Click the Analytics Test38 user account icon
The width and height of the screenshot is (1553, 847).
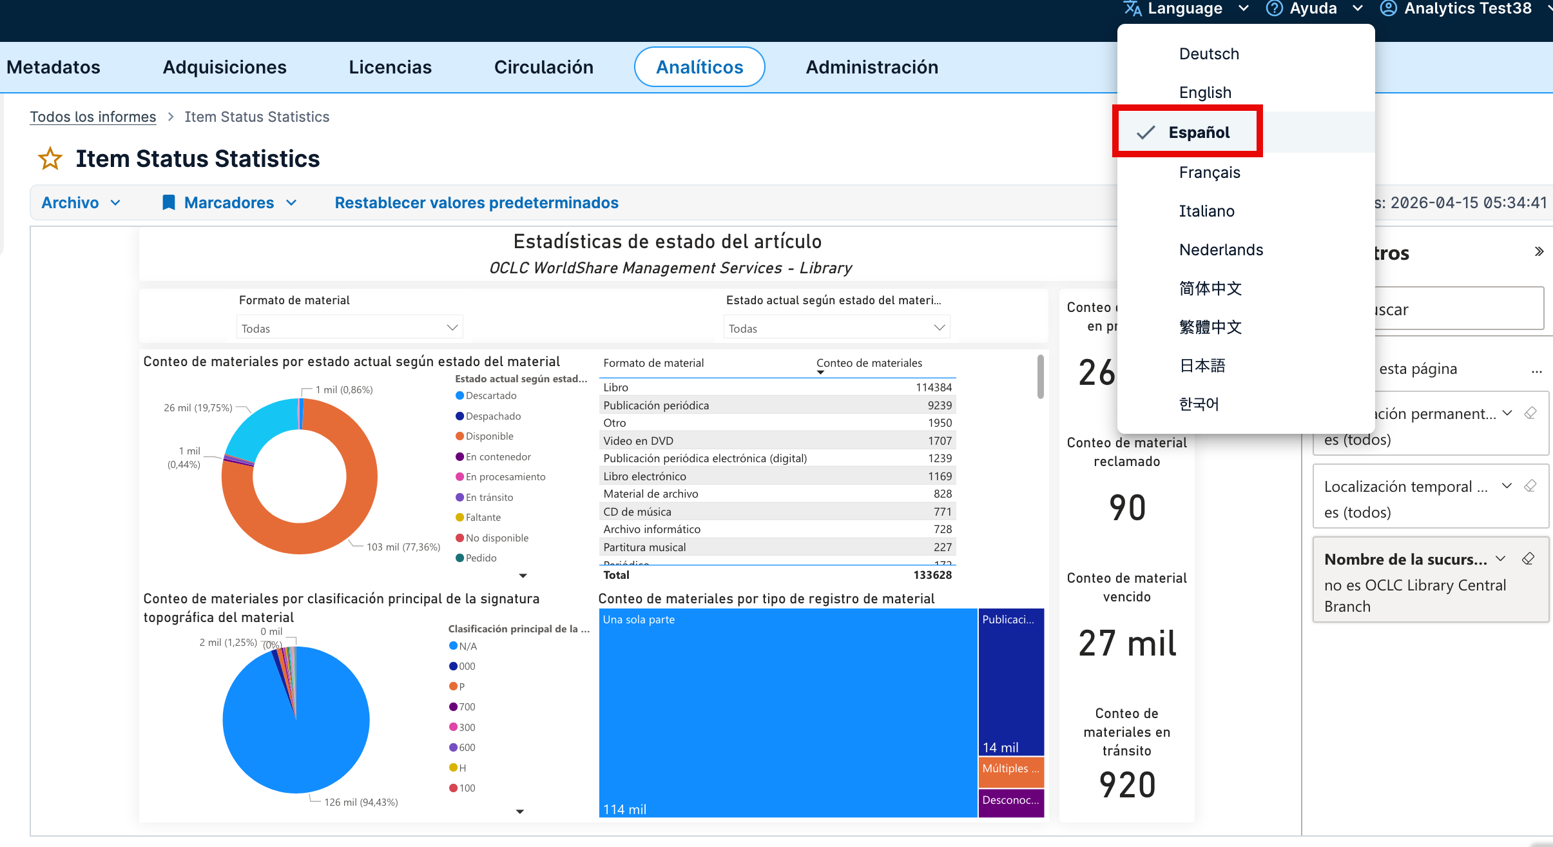pyautogui.click(x=1388, y=8)
